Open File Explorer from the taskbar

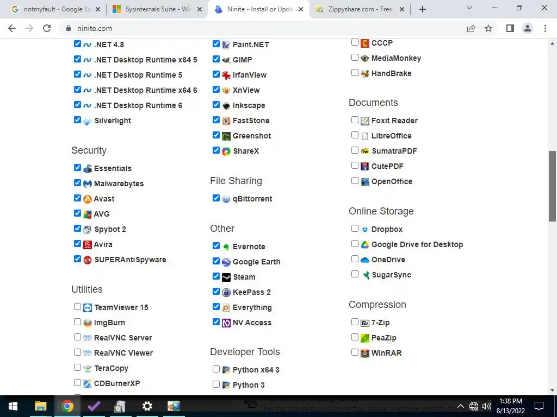pos(40,406)
